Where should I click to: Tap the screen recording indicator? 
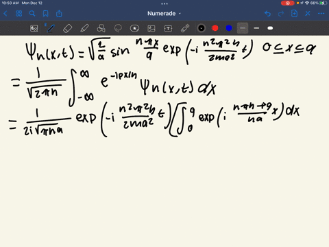click(x=288, y=3)
